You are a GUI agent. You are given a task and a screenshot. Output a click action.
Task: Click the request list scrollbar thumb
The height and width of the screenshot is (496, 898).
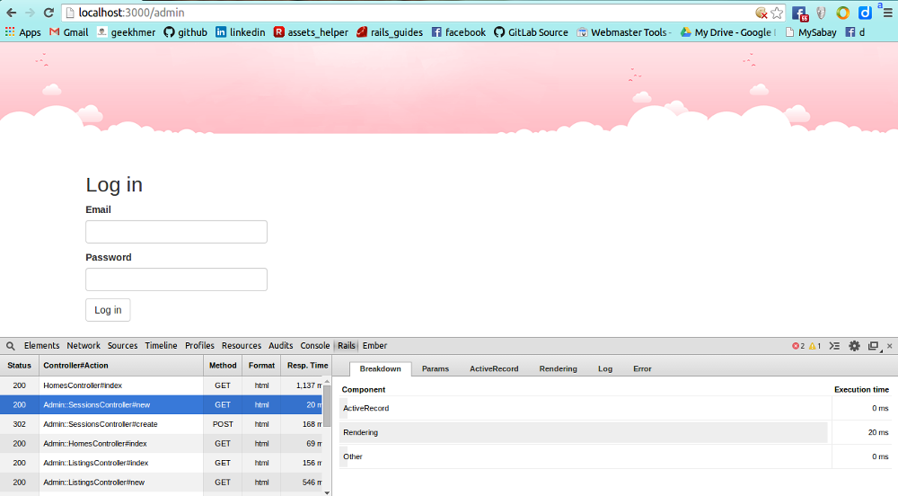[327, 406]
